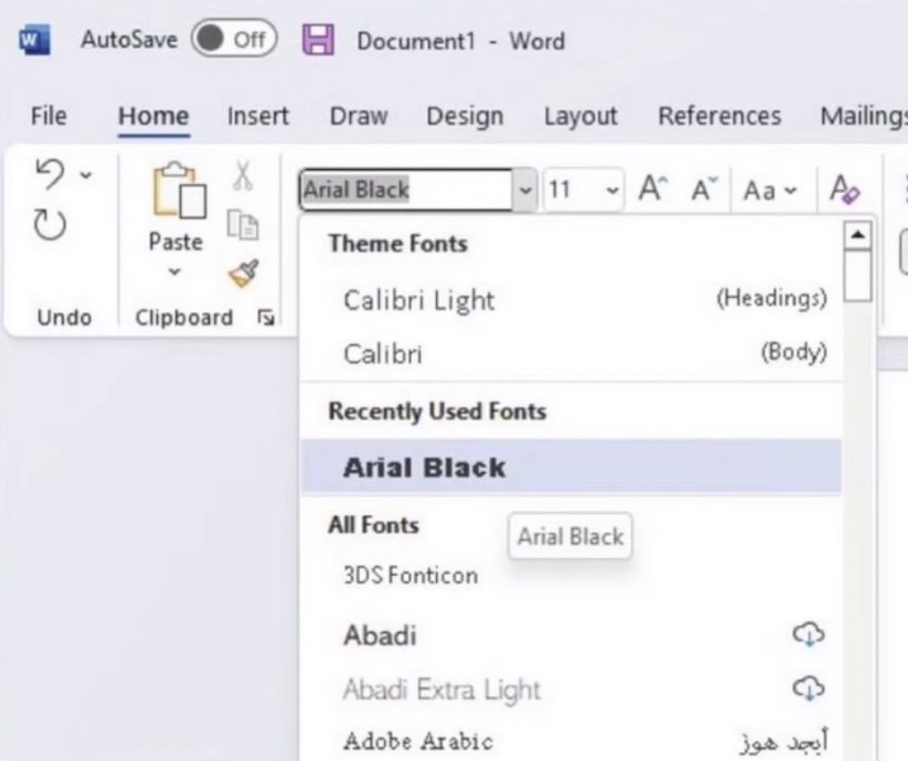Screen dimensions: 908x761
Task: Expand the Paste options arrow
Action: click(175, 271)
